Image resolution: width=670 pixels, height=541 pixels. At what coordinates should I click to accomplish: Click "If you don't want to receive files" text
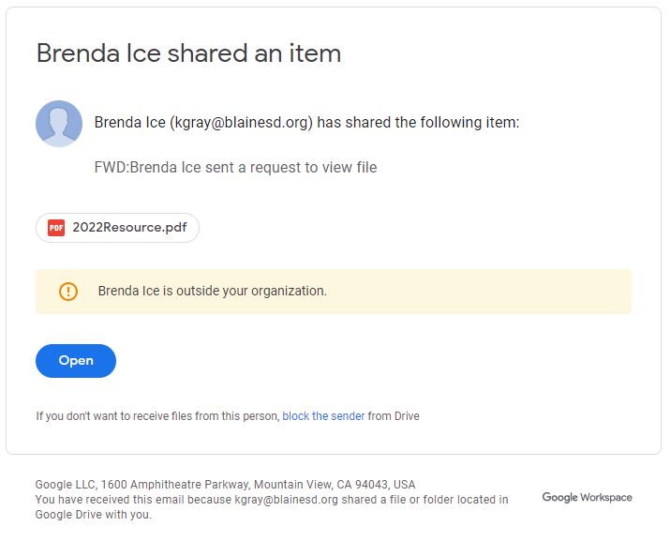pyautogui.click(x=157, y=416)
